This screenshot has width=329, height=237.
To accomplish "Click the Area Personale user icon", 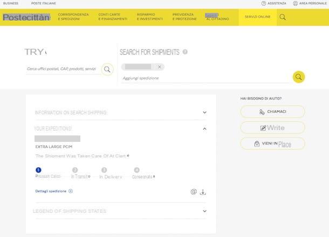I will click(x=295, y=3).
